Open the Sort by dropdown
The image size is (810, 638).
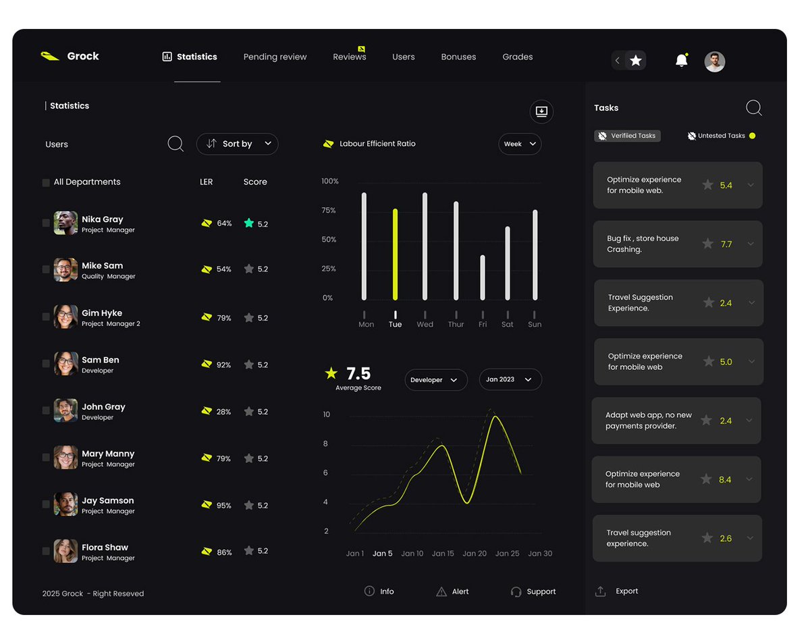(237, 144)
